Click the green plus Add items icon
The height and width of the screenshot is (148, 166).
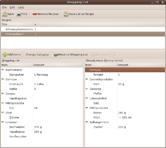(x=5, y=54)
